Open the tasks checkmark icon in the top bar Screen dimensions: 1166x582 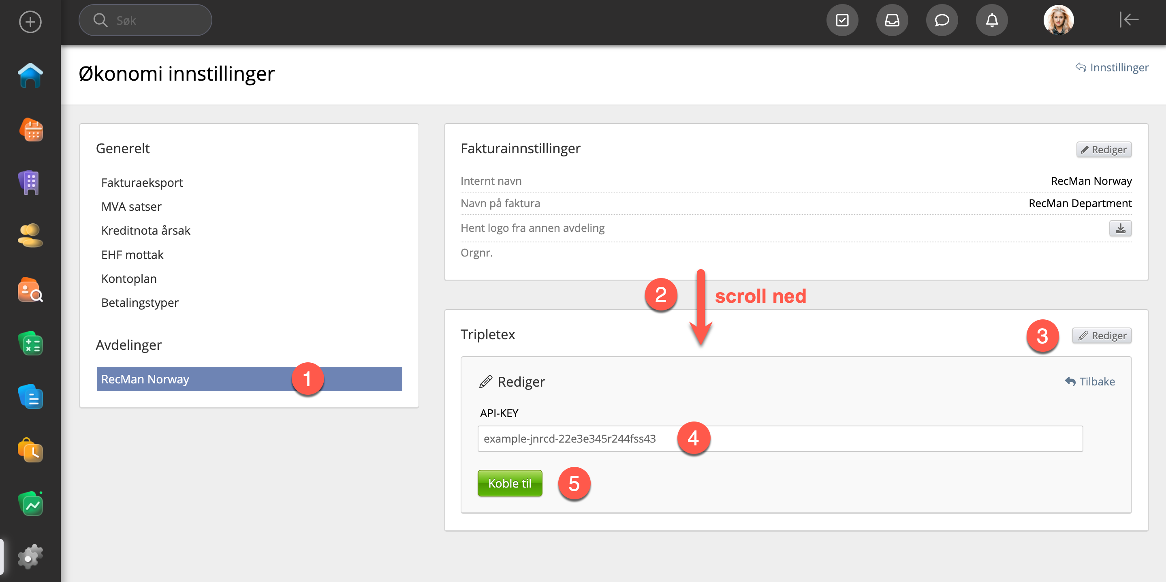(842, 20)
